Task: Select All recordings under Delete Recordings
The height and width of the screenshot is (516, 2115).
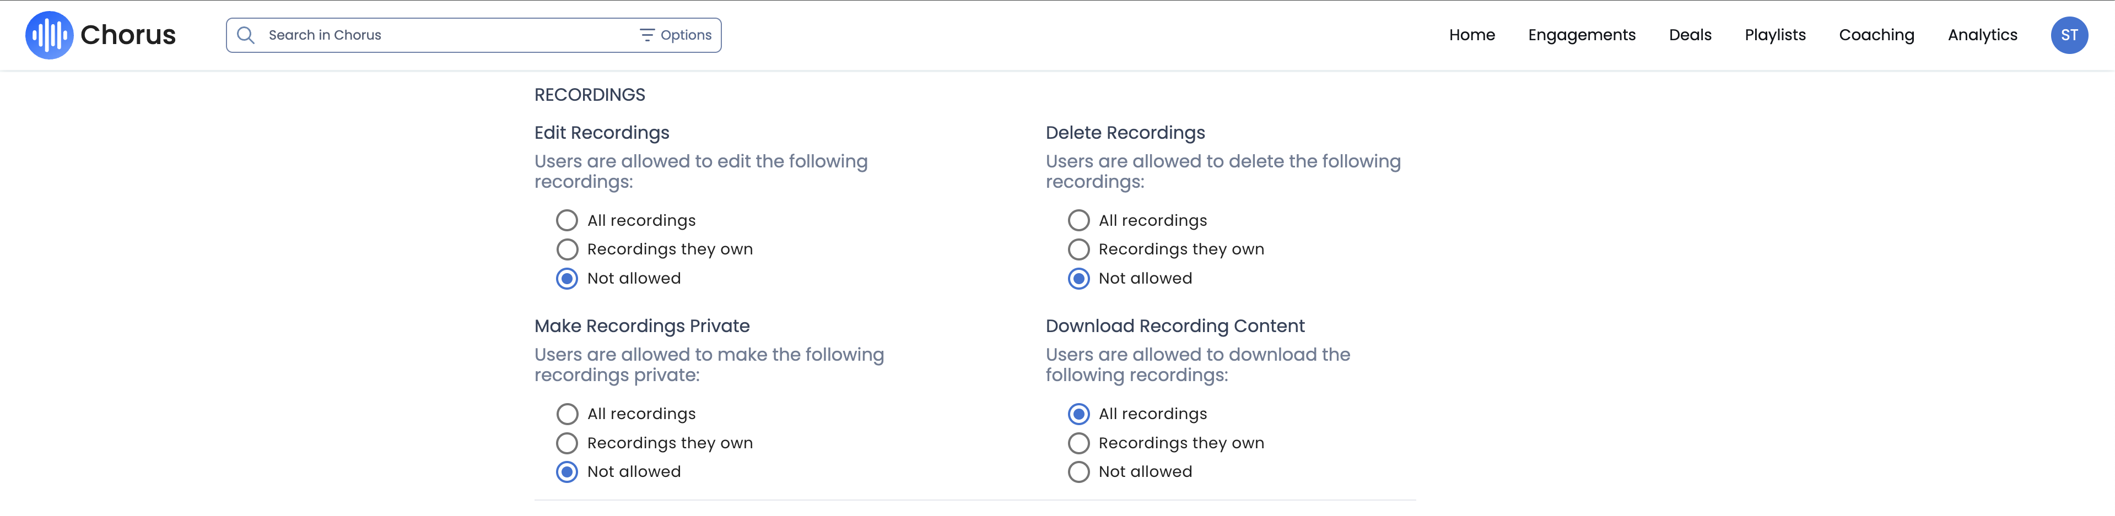Action: click(x=1078, y=220)
